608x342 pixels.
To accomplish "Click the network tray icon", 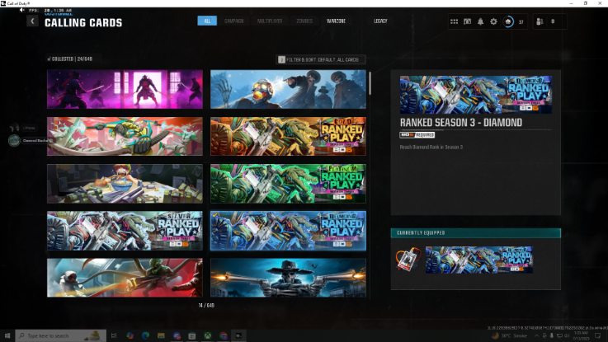I will pos(559,335).
